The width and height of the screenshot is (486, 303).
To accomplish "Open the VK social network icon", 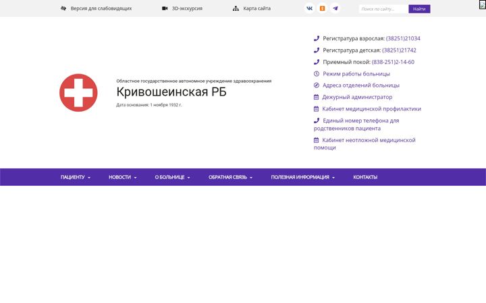I will pos(309,8).
